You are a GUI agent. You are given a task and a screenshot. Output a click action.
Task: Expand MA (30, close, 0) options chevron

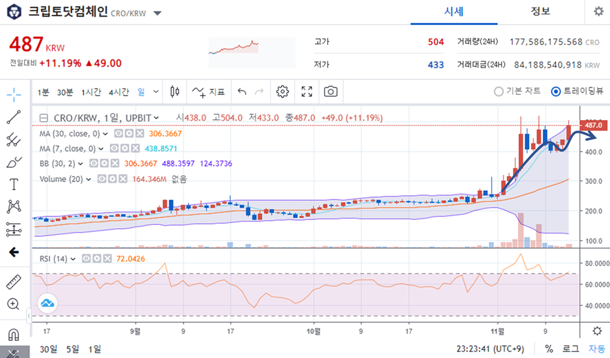pos(106,134)
